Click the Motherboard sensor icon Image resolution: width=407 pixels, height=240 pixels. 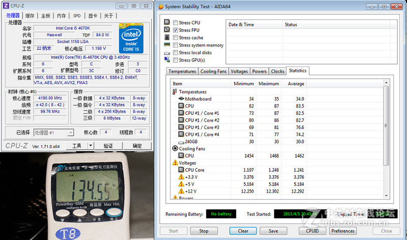point(181,99)
